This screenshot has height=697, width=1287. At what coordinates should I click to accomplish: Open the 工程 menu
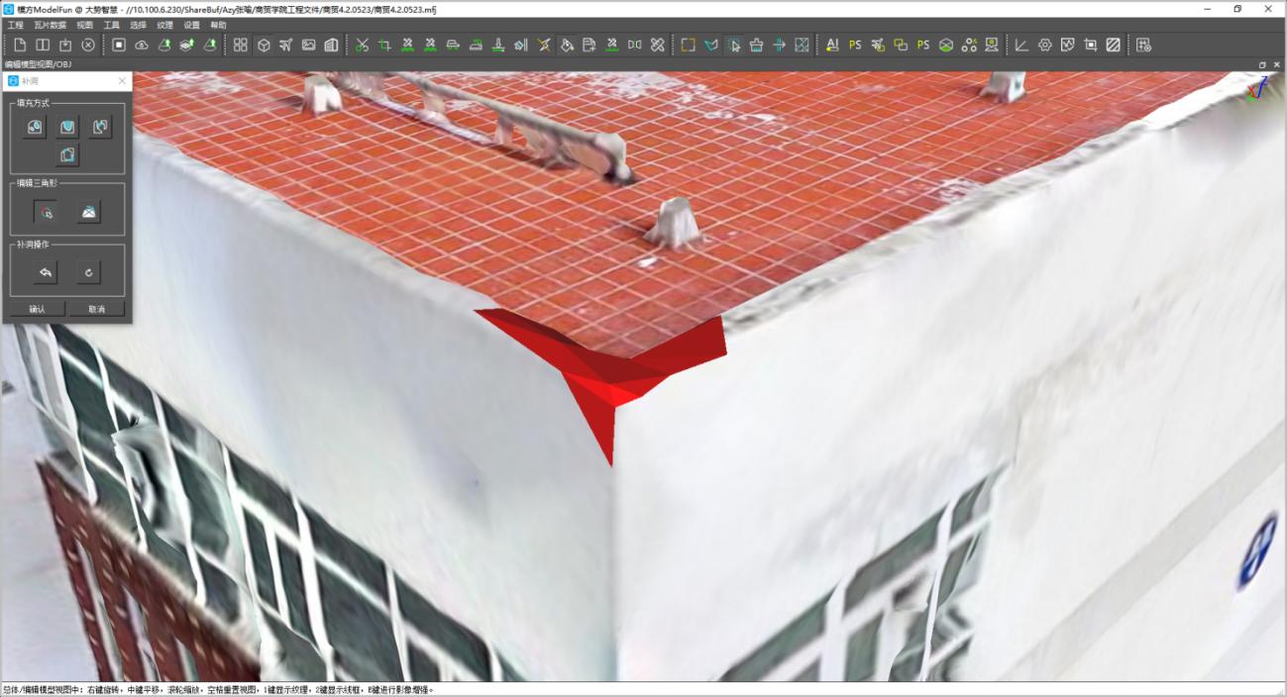(15, 25)
